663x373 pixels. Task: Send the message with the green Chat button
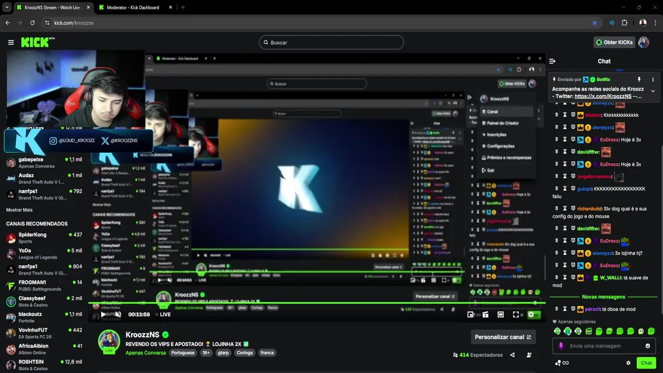[x=646, y=363]
